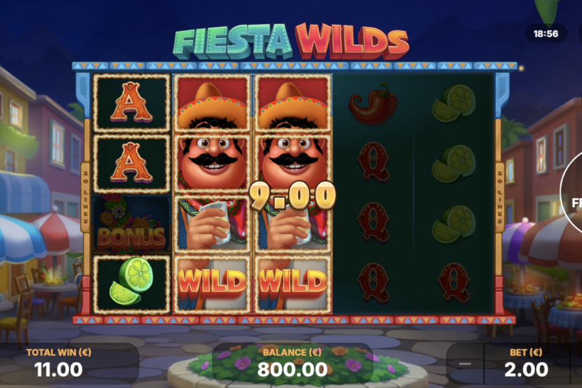Image resolution: width=582 pixels, height=388 pixels.
Task: Click the BONUS symbol on first reel
Action: [x=131, y=224]
